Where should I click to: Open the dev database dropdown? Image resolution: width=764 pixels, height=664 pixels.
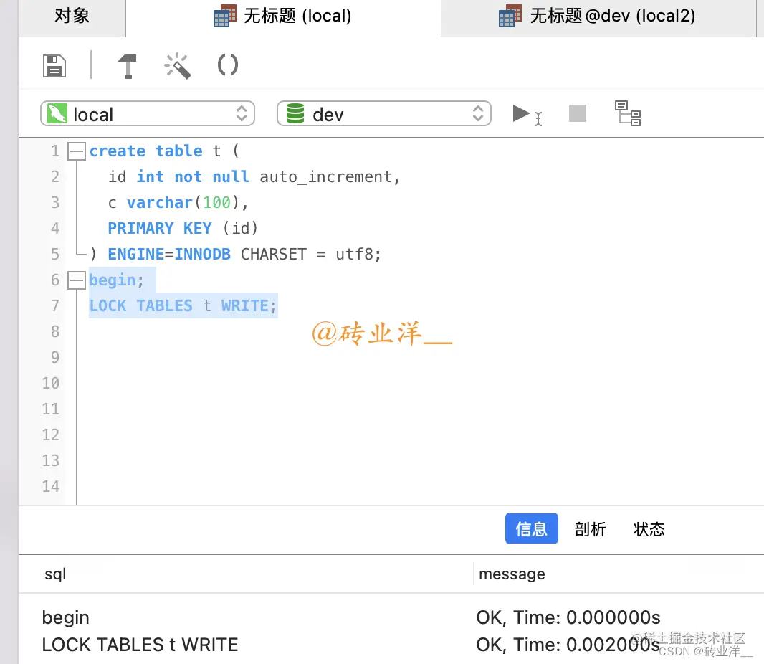point(384,114)
